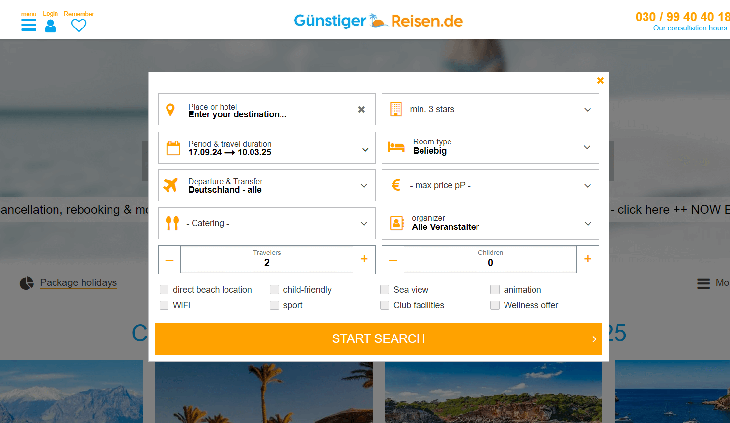Screen dimensions: 730x423
Task: Click the Günstiger Reisen.de logo
Action: 378,21
